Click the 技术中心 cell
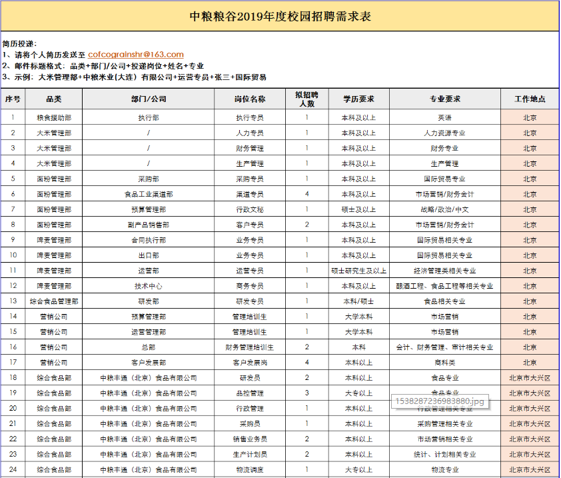This screenshot has height=478, width=561. (x=149, y=286)
